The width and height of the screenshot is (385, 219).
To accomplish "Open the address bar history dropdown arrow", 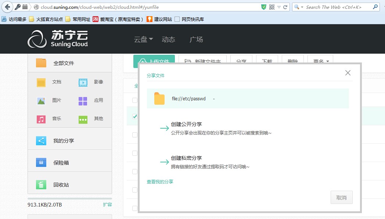I will coord(279,7).
